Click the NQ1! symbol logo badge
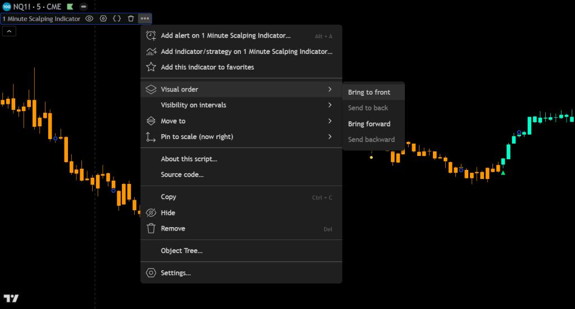 coord(7,7)
